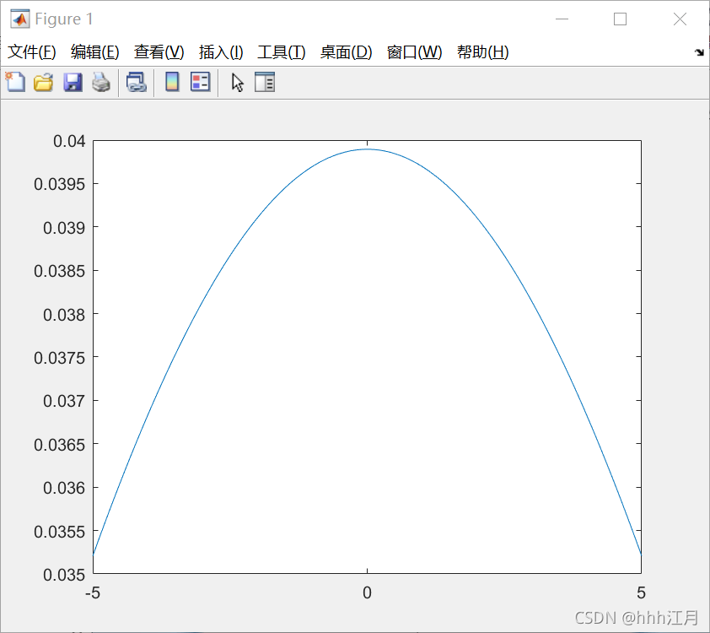Save figure with the floppy disk icon
The image size is (710, 633).
[x=73, y=83]
